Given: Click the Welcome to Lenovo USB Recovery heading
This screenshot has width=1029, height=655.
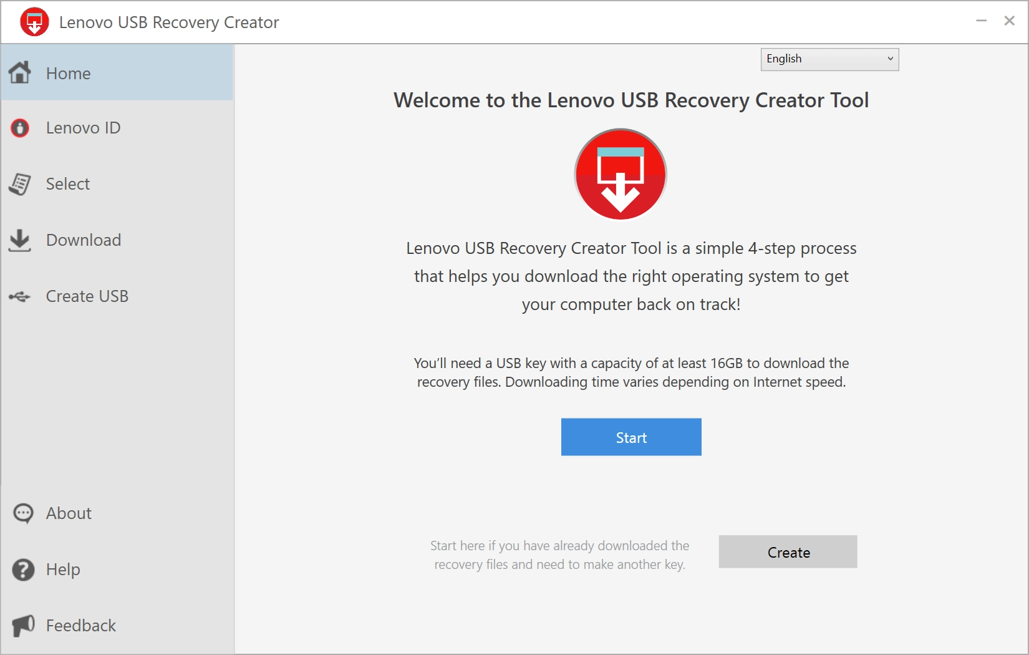Looking at the screenshot, I should coord(631,100).
